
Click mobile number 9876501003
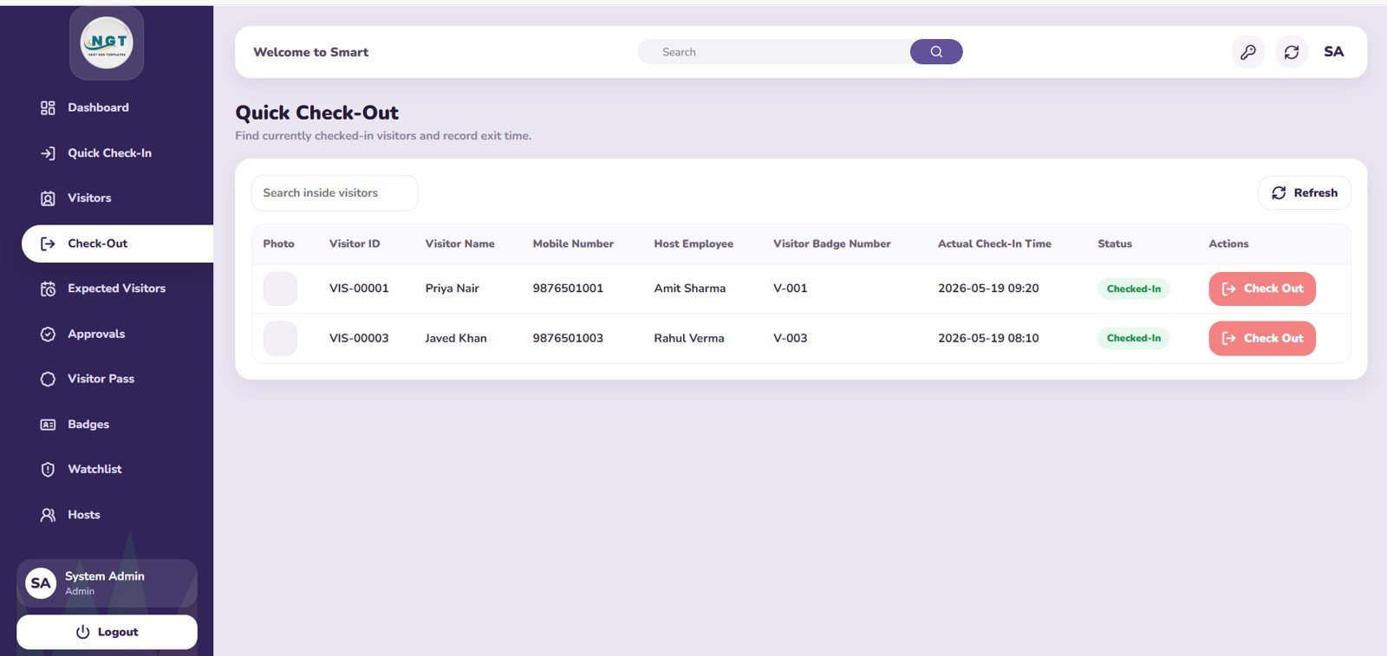pyautogui.click(x=568, y=338)
